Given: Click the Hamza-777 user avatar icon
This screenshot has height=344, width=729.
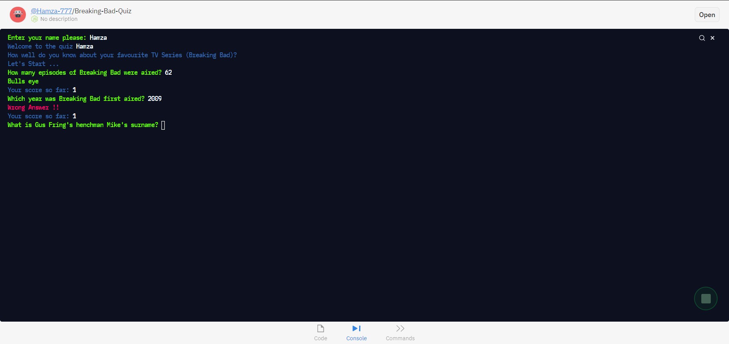Looking at the screenshot, I should (x=18, y=15).
